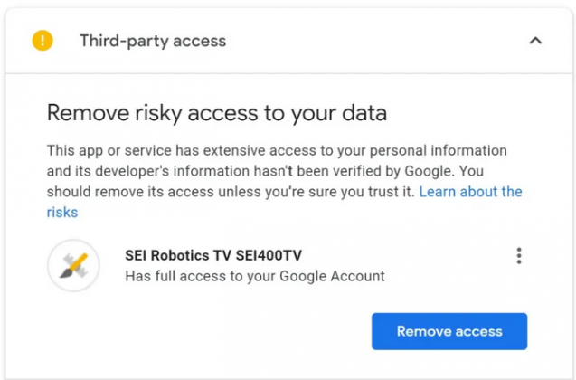
Task: Click the 'Remove risky access to your data' heading
Action: pyautogui.click(x=217, y=113)
